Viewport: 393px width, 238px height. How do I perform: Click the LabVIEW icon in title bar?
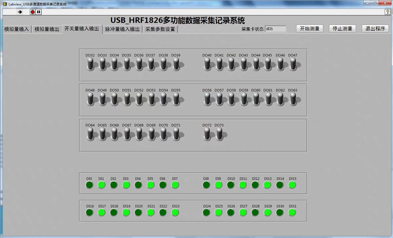[x=5, y=4]
